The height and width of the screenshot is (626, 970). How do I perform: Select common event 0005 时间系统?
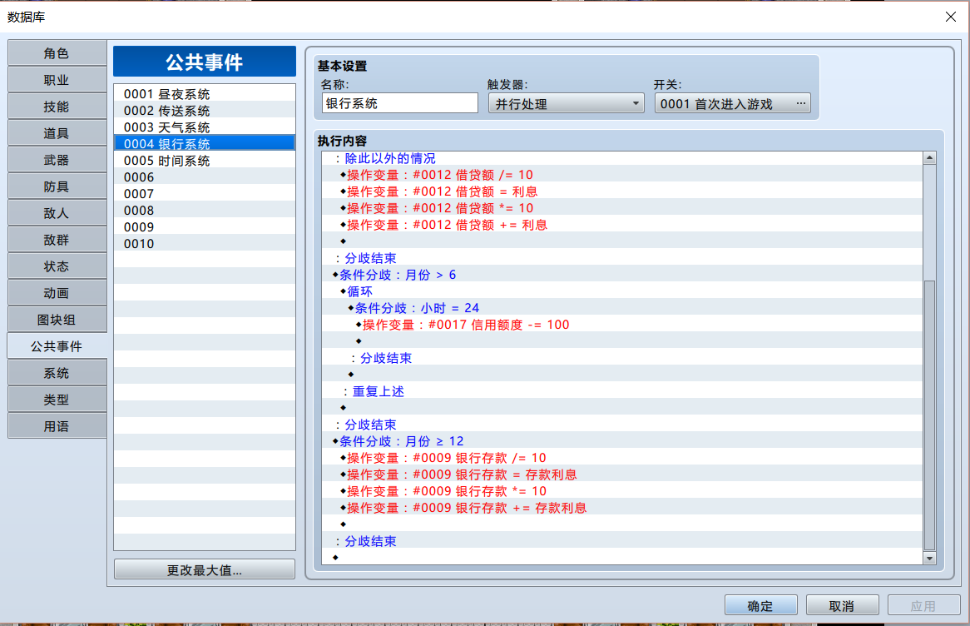204,161
